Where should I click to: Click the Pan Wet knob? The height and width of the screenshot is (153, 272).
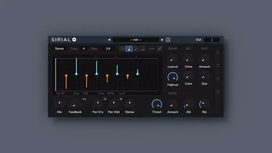point(113,104)
